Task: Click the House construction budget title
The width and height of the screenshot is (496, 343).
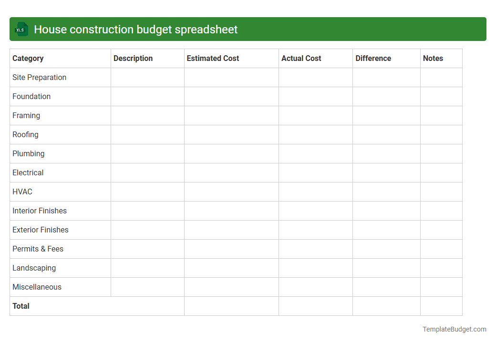Action: [x=136, y=29]
